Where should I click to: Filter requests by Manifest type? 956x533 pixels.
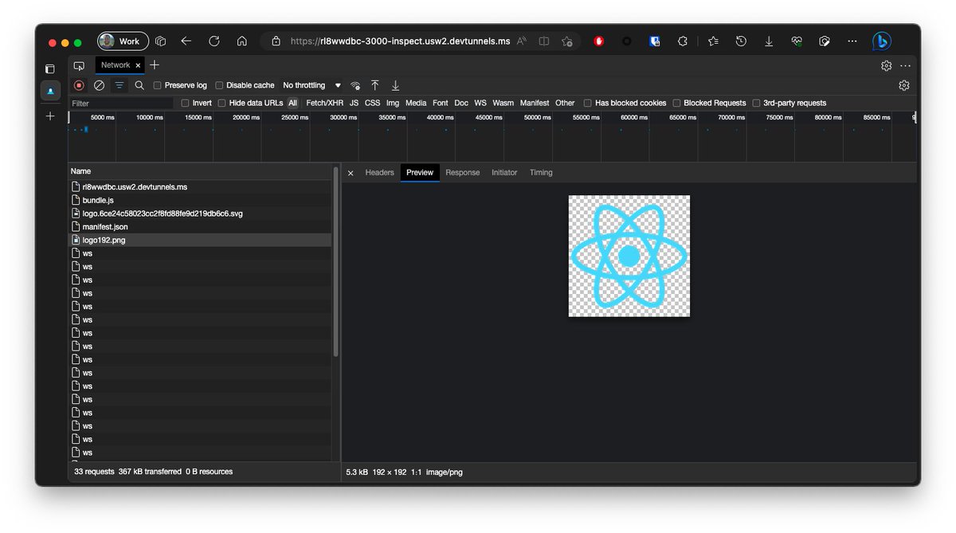[x=535, y=103]
